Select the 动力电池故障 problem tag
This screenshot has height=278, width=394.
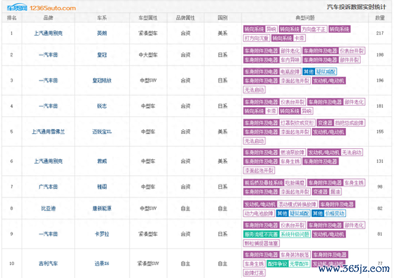259,213
